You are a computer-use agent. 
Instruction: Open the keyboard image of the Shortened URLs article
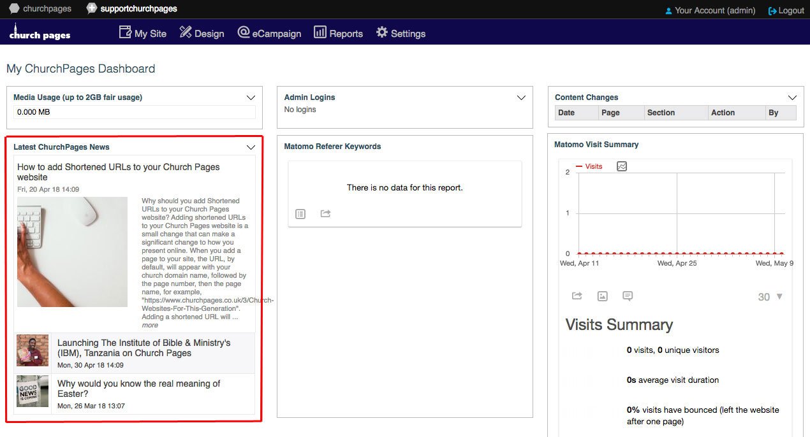pos(72,252)
